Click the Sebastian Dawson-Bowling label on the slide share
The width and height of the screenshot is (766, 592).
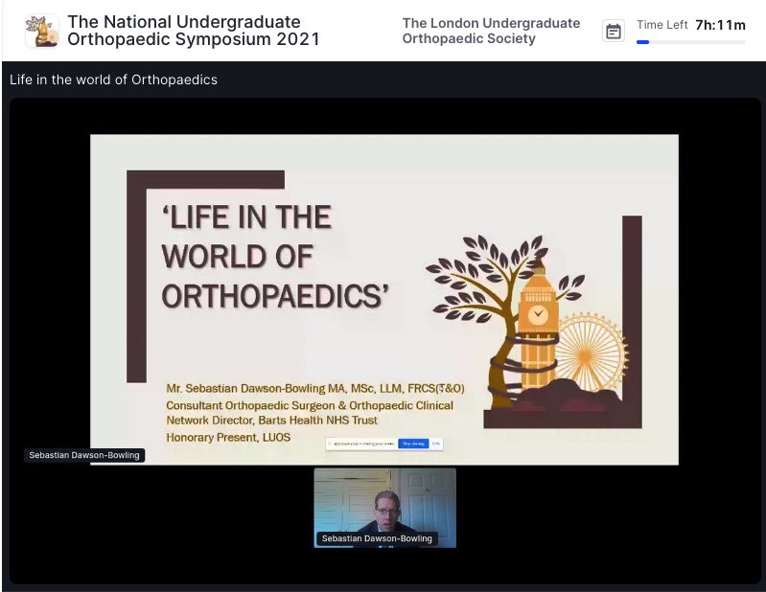84,455
